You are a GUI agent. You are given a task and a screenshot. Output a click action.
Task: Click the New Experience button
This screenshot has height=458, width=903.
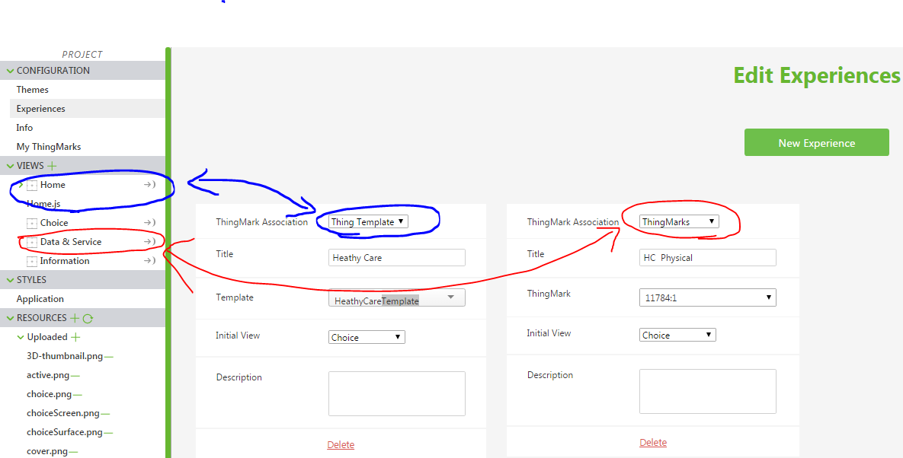817,142
